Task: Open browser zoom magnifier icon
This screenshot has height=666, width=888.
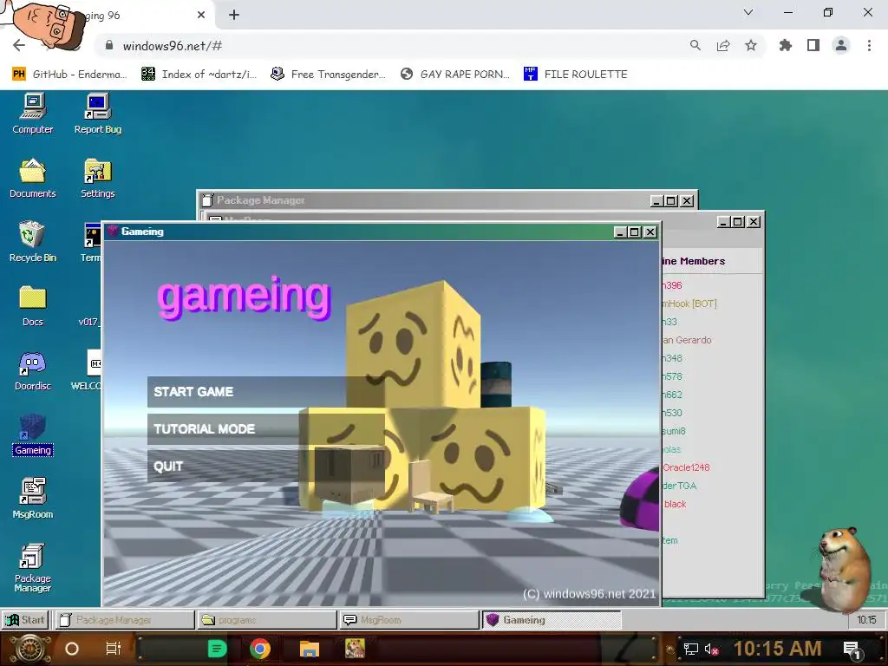Action: point(695,46)
